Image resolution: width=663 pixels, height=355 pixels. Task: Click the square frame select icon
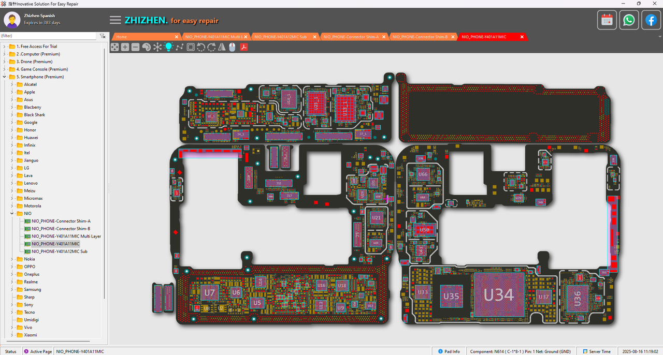pyautogui.click(x=191, y=47)
